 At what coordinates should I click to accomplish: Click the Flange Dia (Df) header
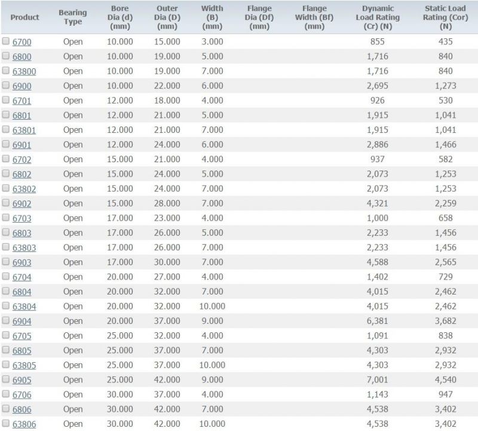[259, 17]
